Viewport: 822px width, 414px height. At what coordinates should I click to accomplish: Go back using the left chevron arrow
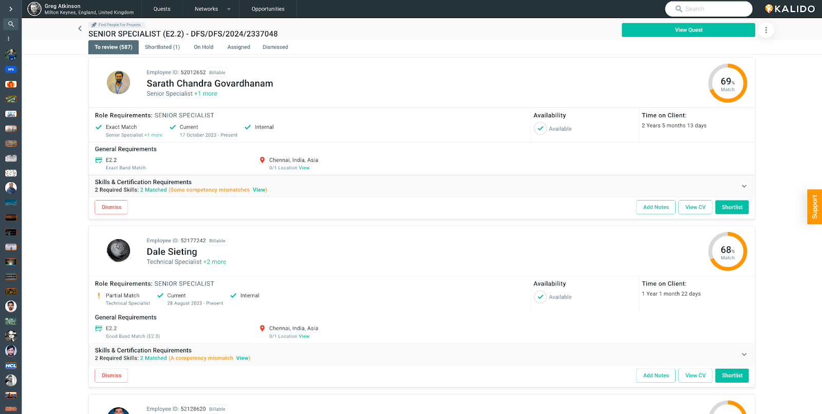click(80, 29)
